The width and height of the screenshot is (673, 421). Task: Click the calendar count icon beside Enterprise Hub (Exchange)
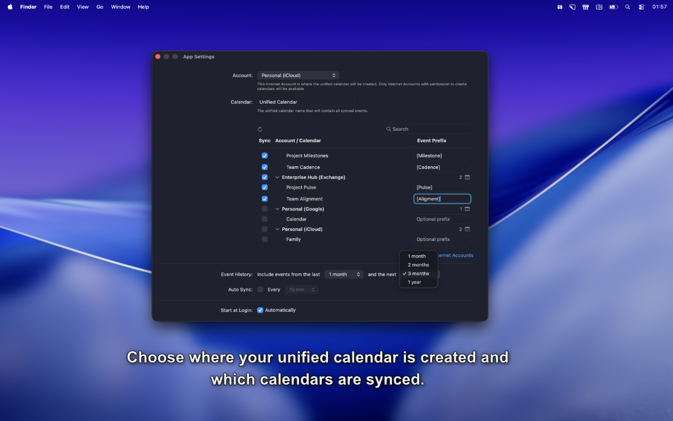tap(467, 177)
